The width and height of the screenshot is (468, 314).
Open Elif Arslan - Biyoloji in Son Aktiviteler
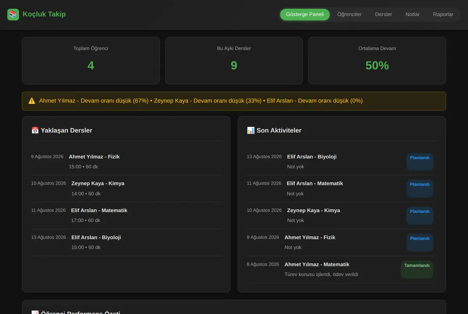pos(312,157)
